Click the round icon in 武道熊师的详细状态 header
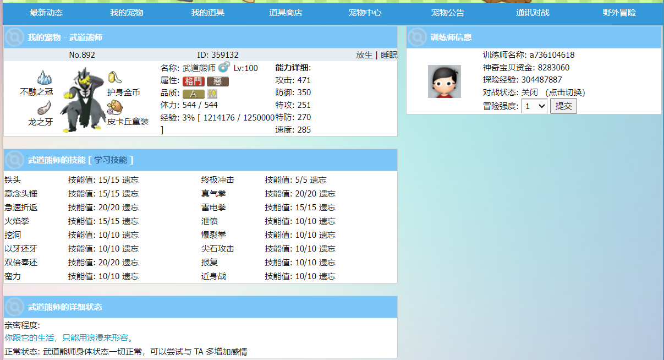The height and width of the screenshot is (360, 664). click(14, 307)
